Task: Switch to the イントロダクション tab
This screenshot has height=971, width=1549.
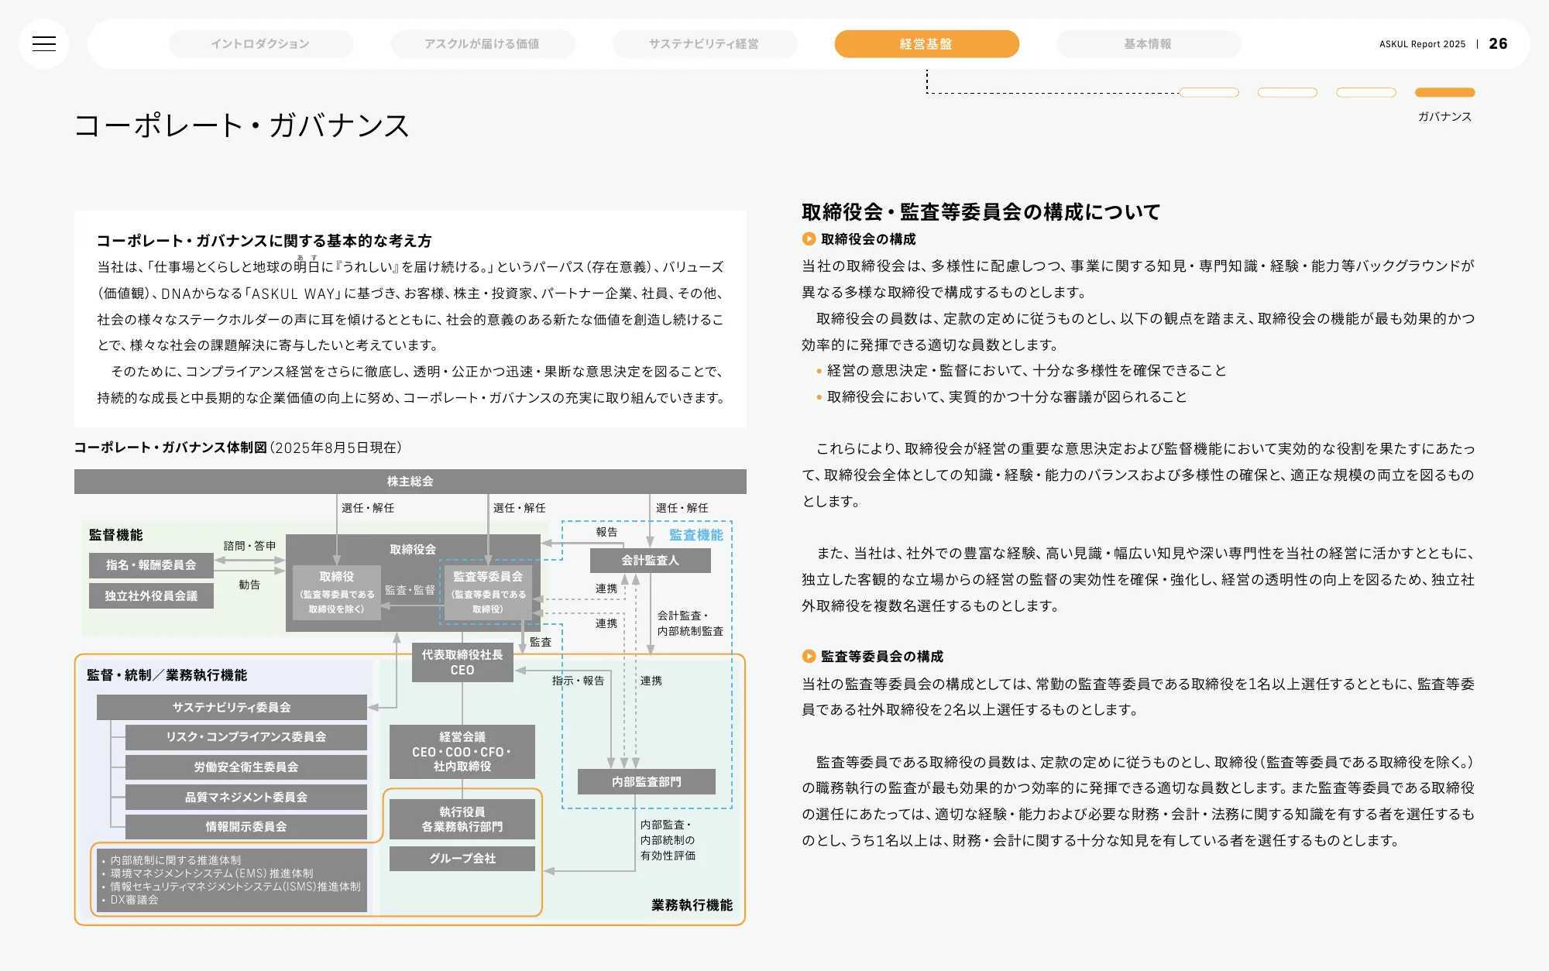Action: pyautogui.click(x=260, y=44)
